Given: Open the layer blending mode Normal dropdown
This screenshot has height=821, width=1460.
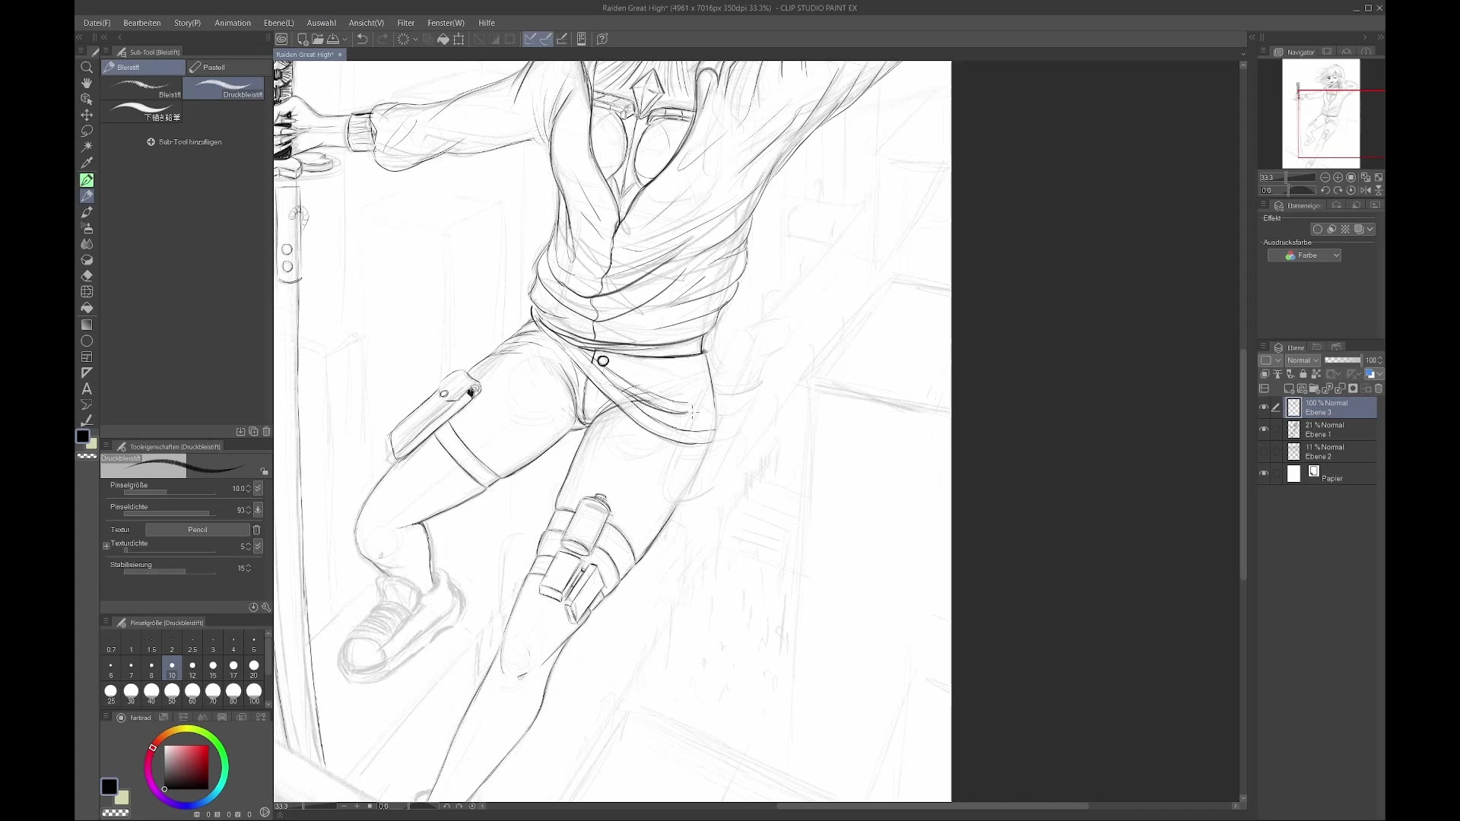Looking at the screenshot, I should click(1303, 360).
